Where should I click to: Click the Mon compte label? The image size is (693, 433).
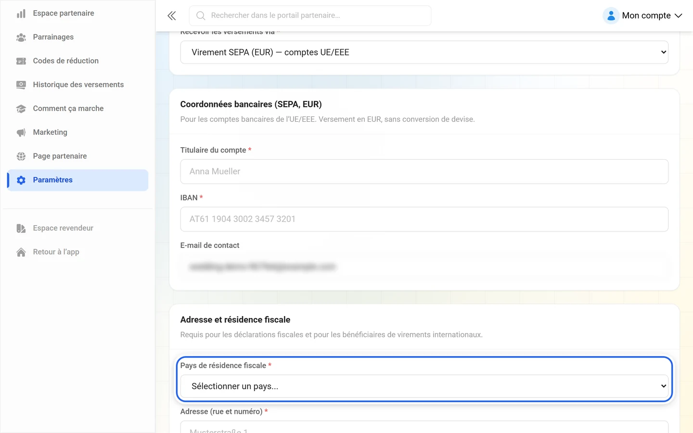(646, 16)
